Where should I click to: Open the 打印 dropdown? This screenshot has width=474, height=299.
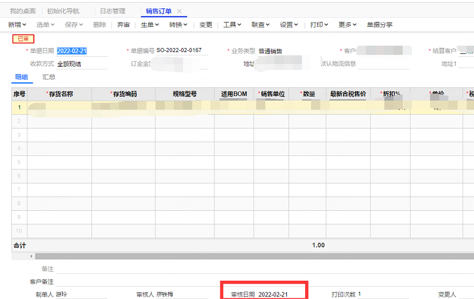320,25
